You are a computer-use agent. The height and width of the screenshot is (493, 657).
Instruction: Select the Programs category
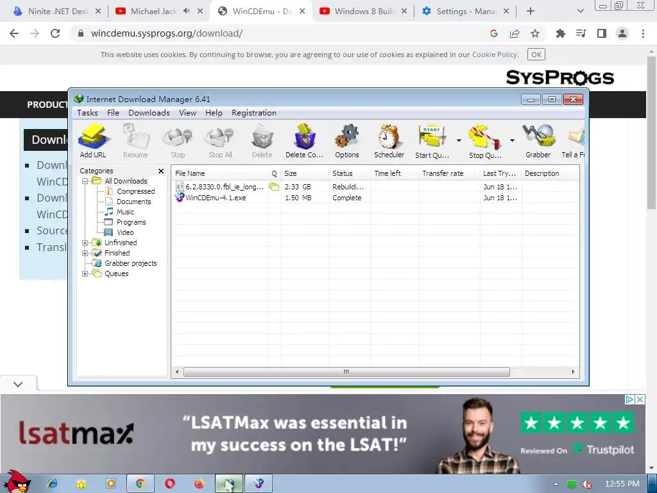click(x=131, y=222)
